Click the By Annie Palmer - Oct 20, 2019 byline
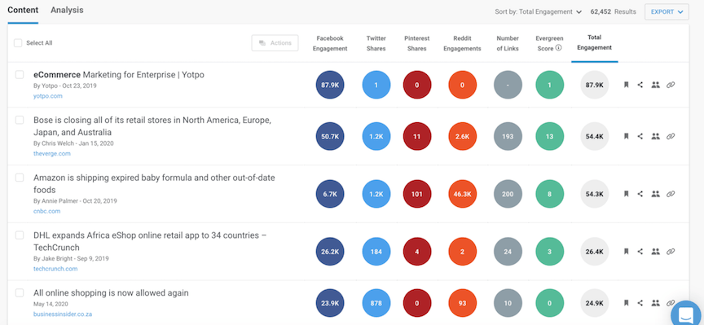This screenshot has width=704, height=325. tap(75, 201)
